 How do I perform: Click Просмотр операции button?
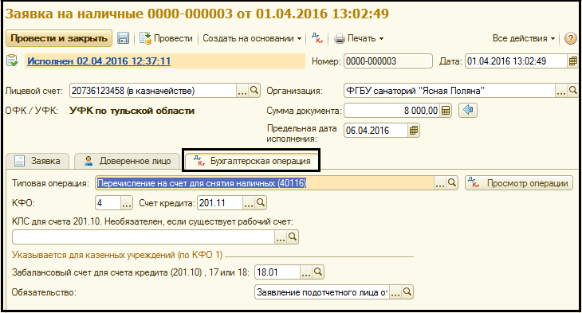(519, 183)
